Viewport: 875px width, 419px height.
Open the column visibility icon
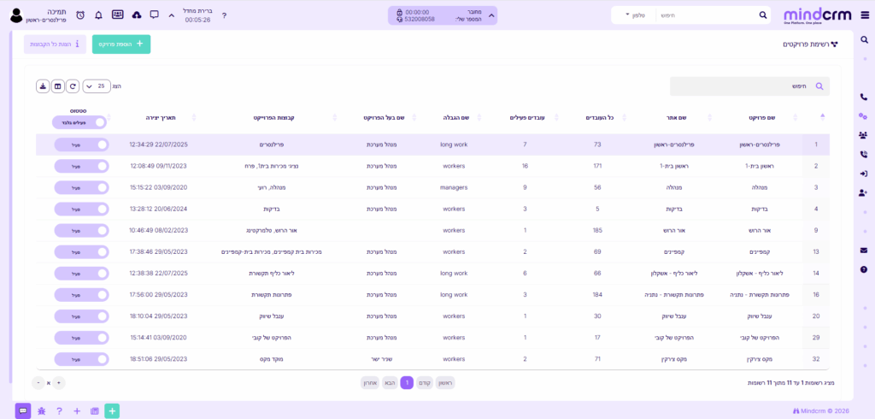[57, 86]
